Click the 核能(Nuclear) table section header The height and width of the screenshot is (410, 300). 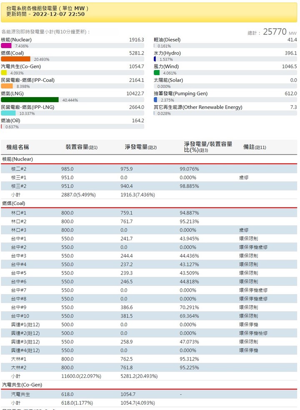tap(17, 159)
